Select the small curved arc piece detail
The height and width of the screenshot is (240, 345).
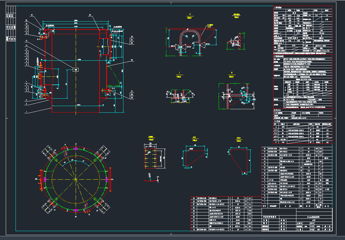pyautogui.click(x=152, y=180)
